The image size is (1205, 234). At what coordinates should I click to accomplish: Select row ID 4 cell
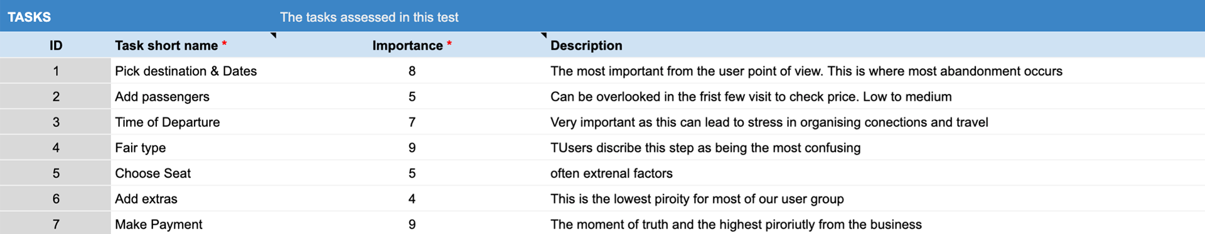(56, 148)
